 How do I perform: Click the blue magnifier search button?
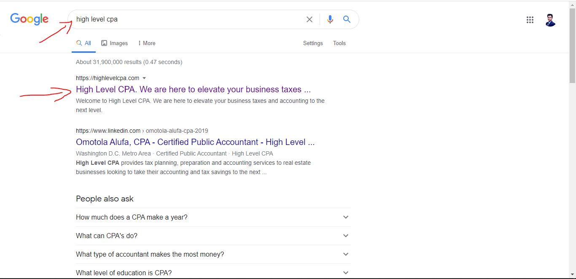click(x=347, y=19)
